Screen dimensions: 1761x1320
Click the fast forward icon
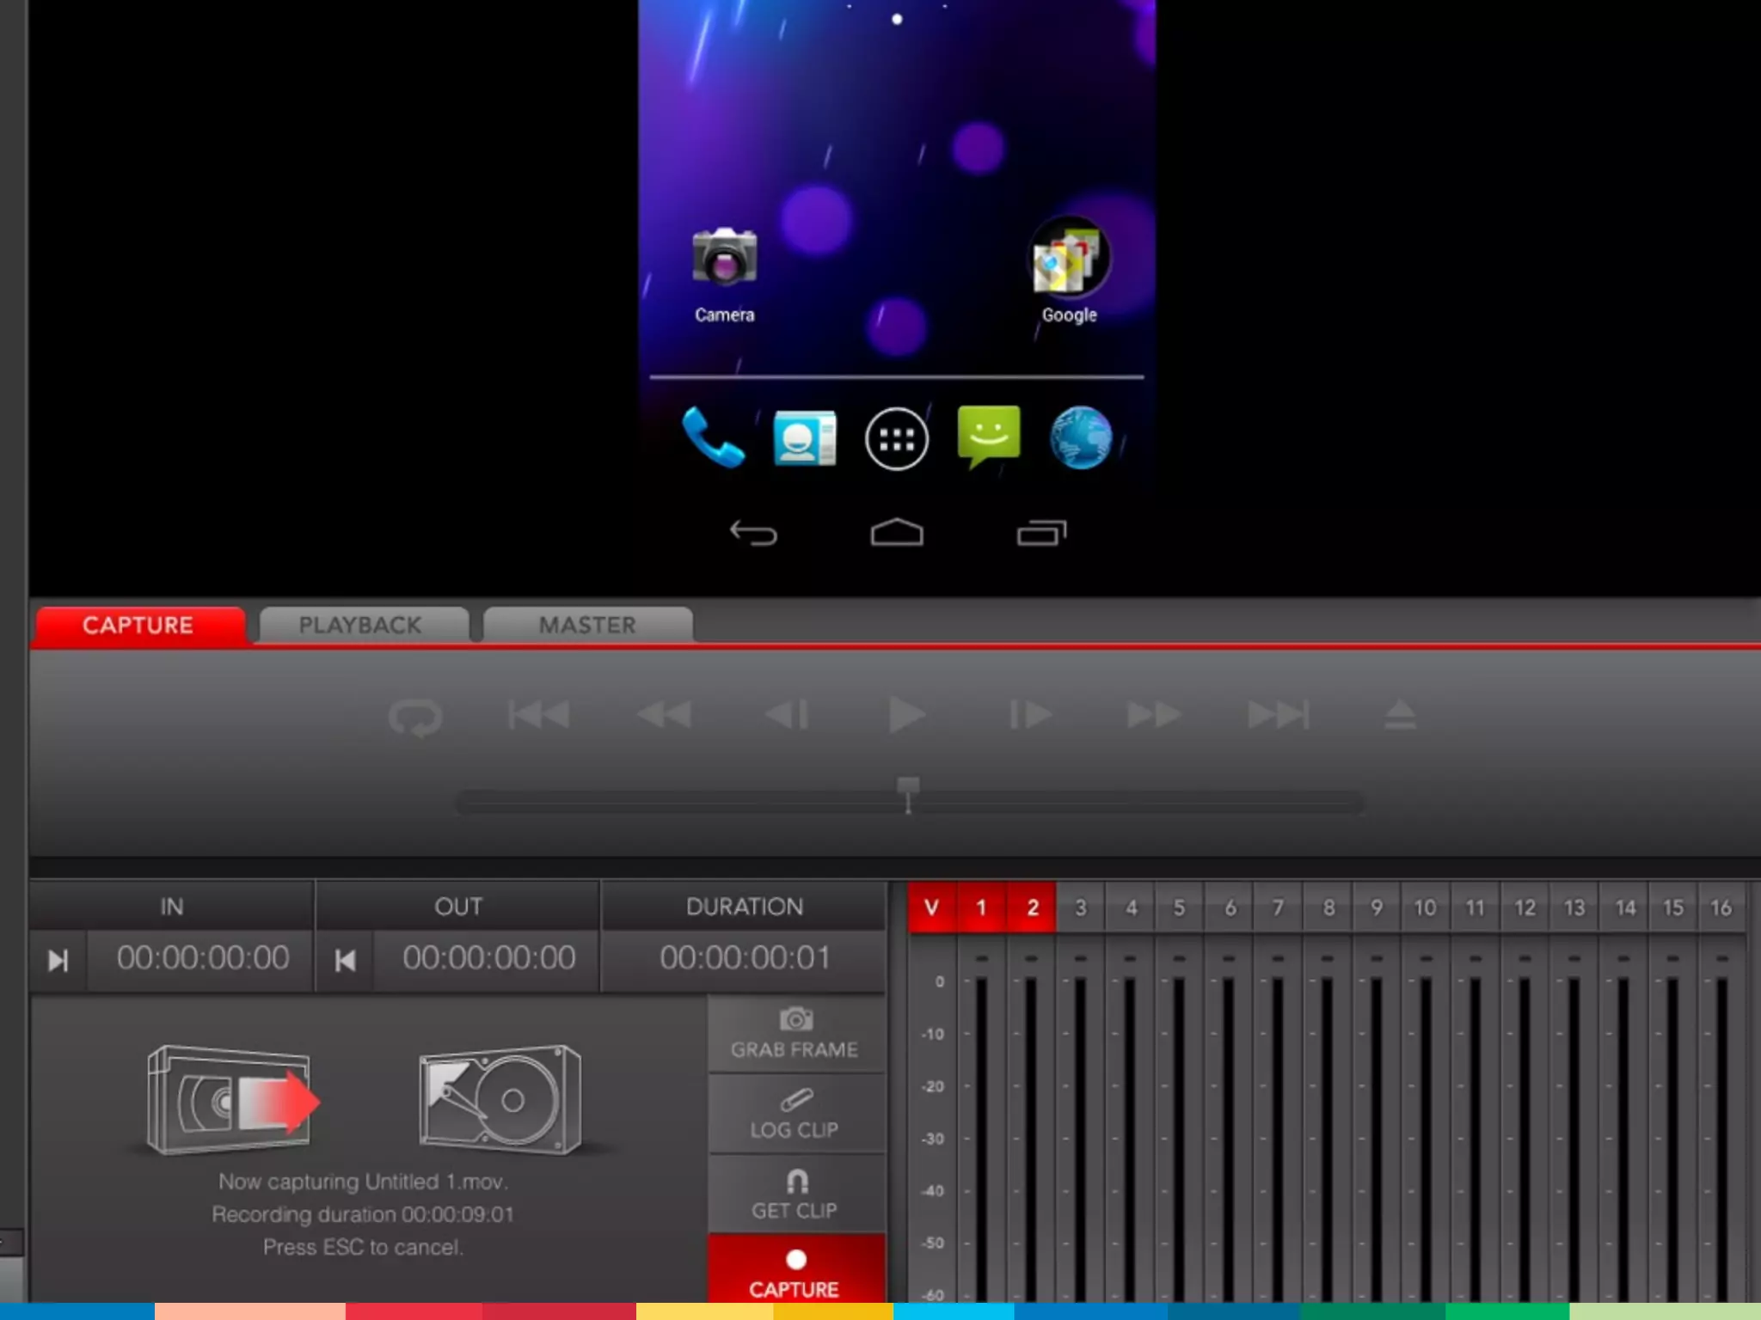point(1153,714)
